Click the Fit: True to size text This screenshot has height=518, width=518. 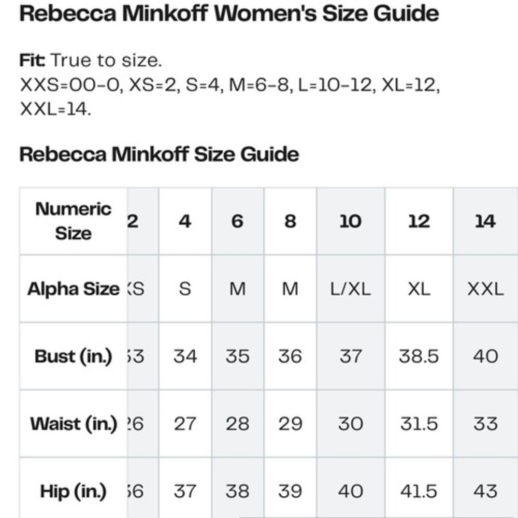(x=91, y=61)
